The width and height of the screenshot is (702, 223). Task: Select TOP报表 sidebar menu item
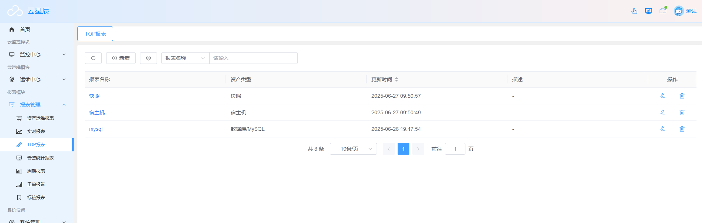[x=37, y=145]
